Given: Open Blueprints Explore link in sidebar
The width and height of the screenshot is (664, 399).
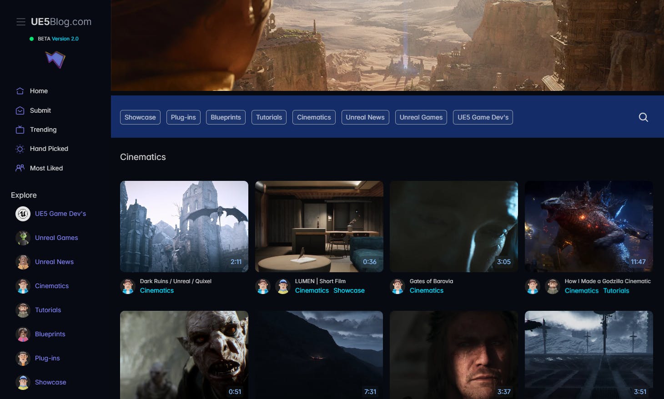Looking at the screenshot, I should coord(50,334).
